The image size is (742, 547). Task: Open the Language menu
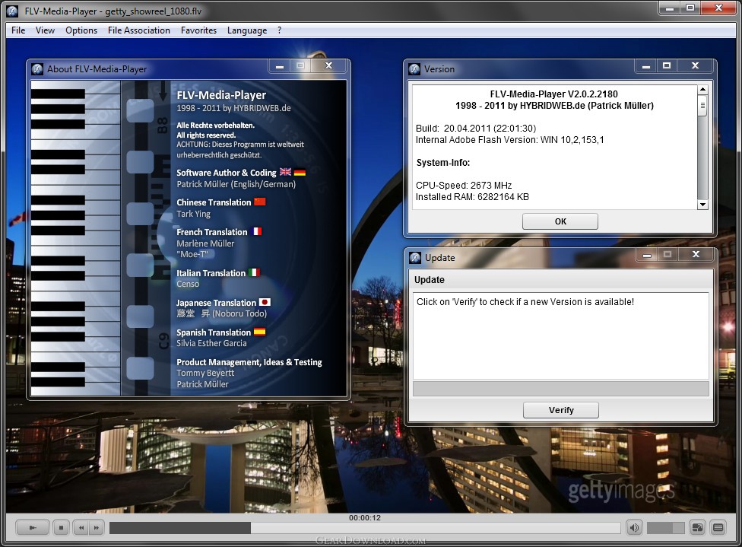click(247, 30)
